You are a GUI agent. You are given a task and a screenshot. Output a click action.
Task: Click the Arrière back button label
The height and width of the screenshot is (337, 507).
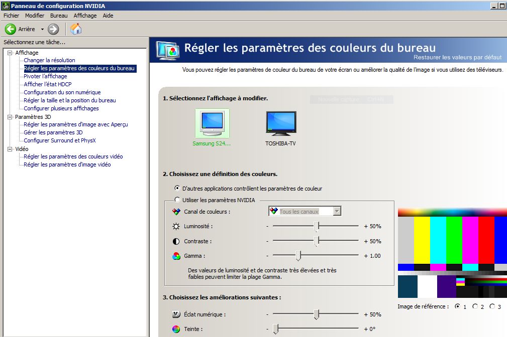(27, 29)
